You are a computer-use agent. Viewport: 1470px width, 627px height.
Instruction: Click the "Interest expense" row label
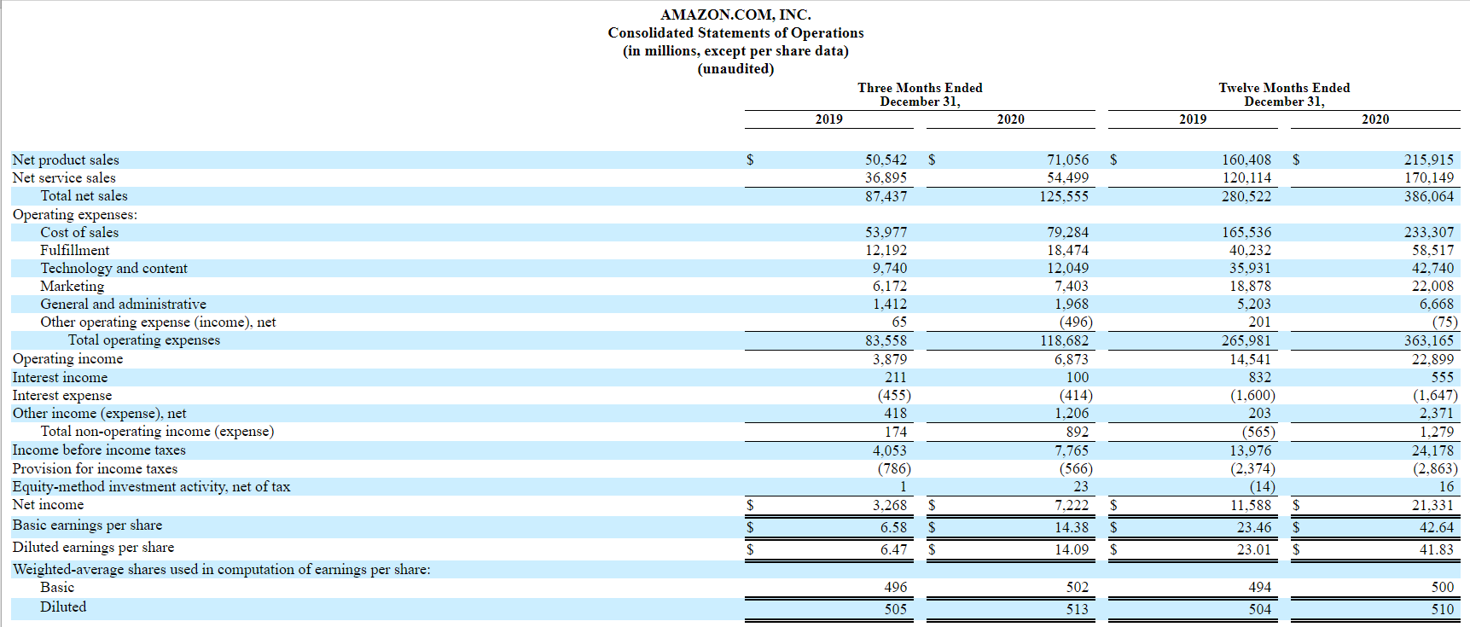click(x=61, y=395)
